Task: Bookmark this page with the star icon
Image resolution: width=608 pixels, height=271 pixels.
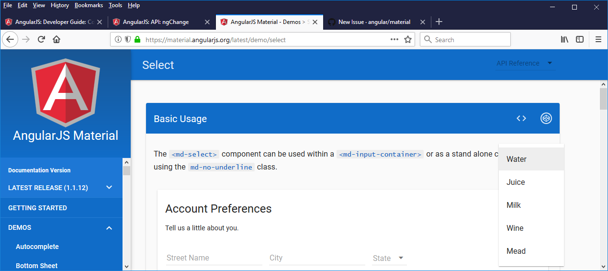Action: 408,39
